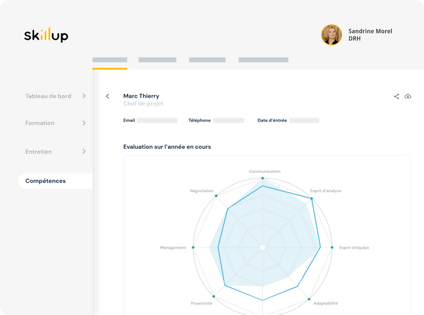Viewport: 424px width, 315px height.
Task: Expand the Entretien menu chevron
Action: (84, 151)
